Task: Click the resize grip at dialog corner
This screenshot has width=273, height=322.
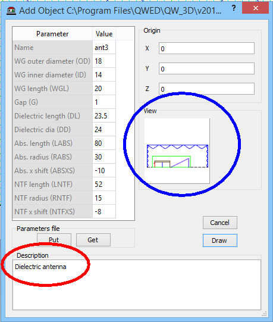Action: [x=265, y=314]
